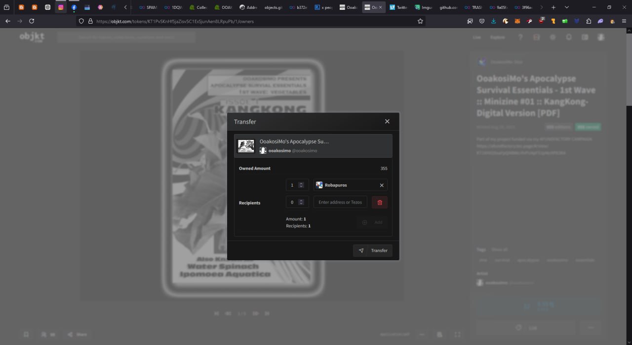Adjust the amount stepper for Robapuros
Screen dimensions: 632x345
301,185
